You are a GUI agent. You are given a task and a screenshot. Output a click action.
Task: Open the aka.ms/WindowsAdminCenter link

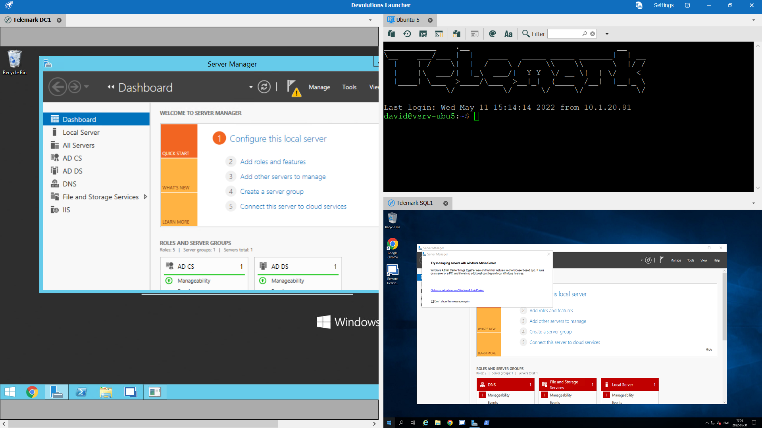pos(457,290)
